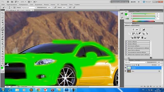Select the Rectangular Marquee tool
Image resolution: width=164 pixels, height=92 pixels.
pos(3,15)
